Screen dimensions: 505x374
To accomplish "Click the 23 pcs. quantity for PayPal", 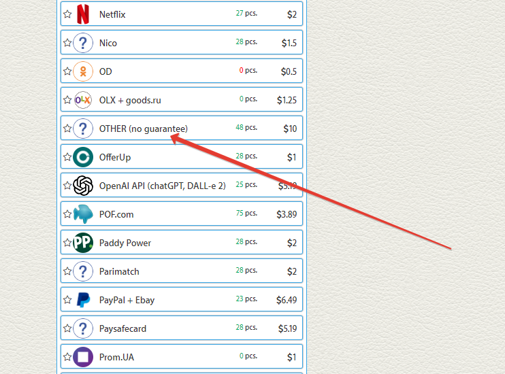I will [x=246, y=299].
